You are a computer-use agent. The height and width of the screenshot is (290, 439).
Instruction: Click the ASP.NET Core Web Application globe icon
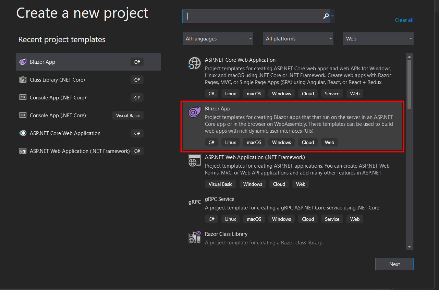194,63
